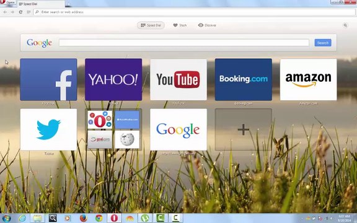Image resolution: width=357 pixels, height=223 pixels.
Task: Focus the search or web address bar
Action: point(194,12)
